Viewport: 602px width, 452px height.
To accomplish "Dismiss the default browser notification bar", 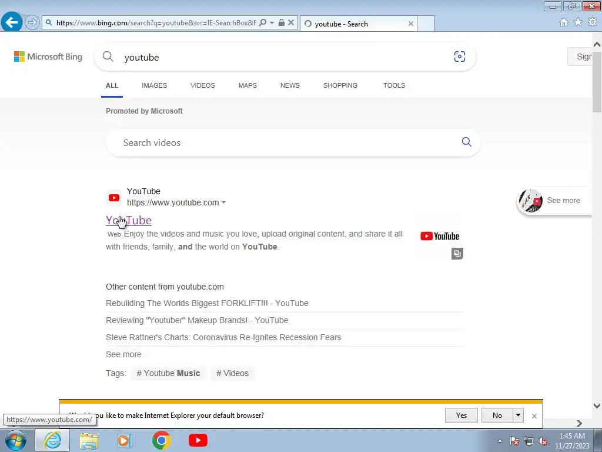I will pyautogui.click(x=534, y=416).
